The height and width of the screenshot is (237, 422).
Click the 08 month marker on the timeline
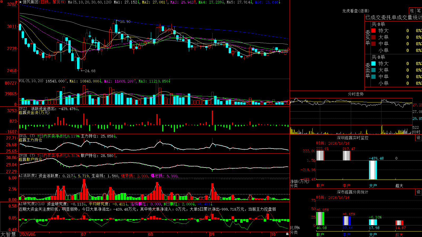[x=150, y=234]
